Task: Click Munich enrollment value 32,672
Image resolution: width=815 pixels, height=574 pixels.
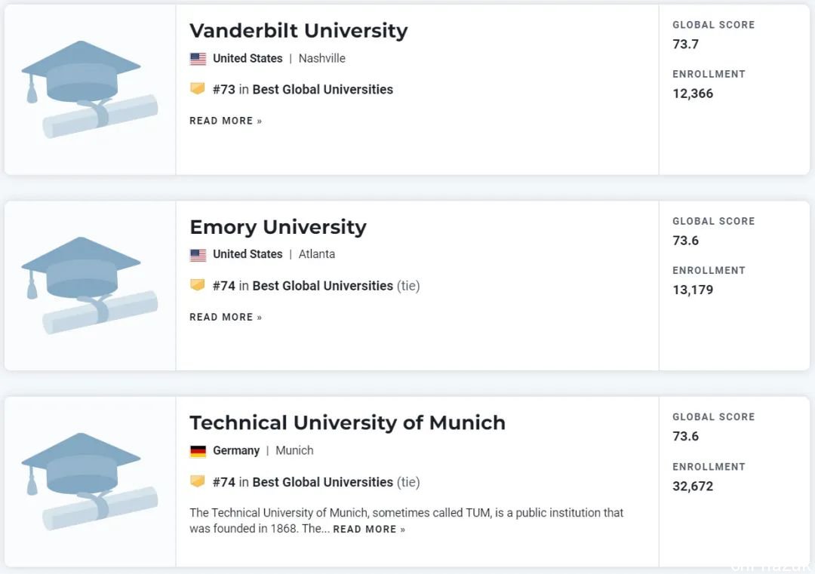Action: [693, 487]
